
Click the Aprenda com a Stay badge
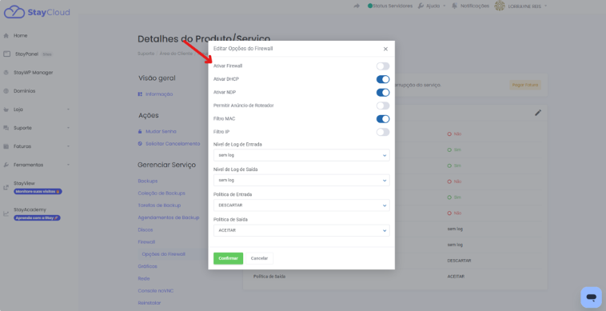(37, 218)
